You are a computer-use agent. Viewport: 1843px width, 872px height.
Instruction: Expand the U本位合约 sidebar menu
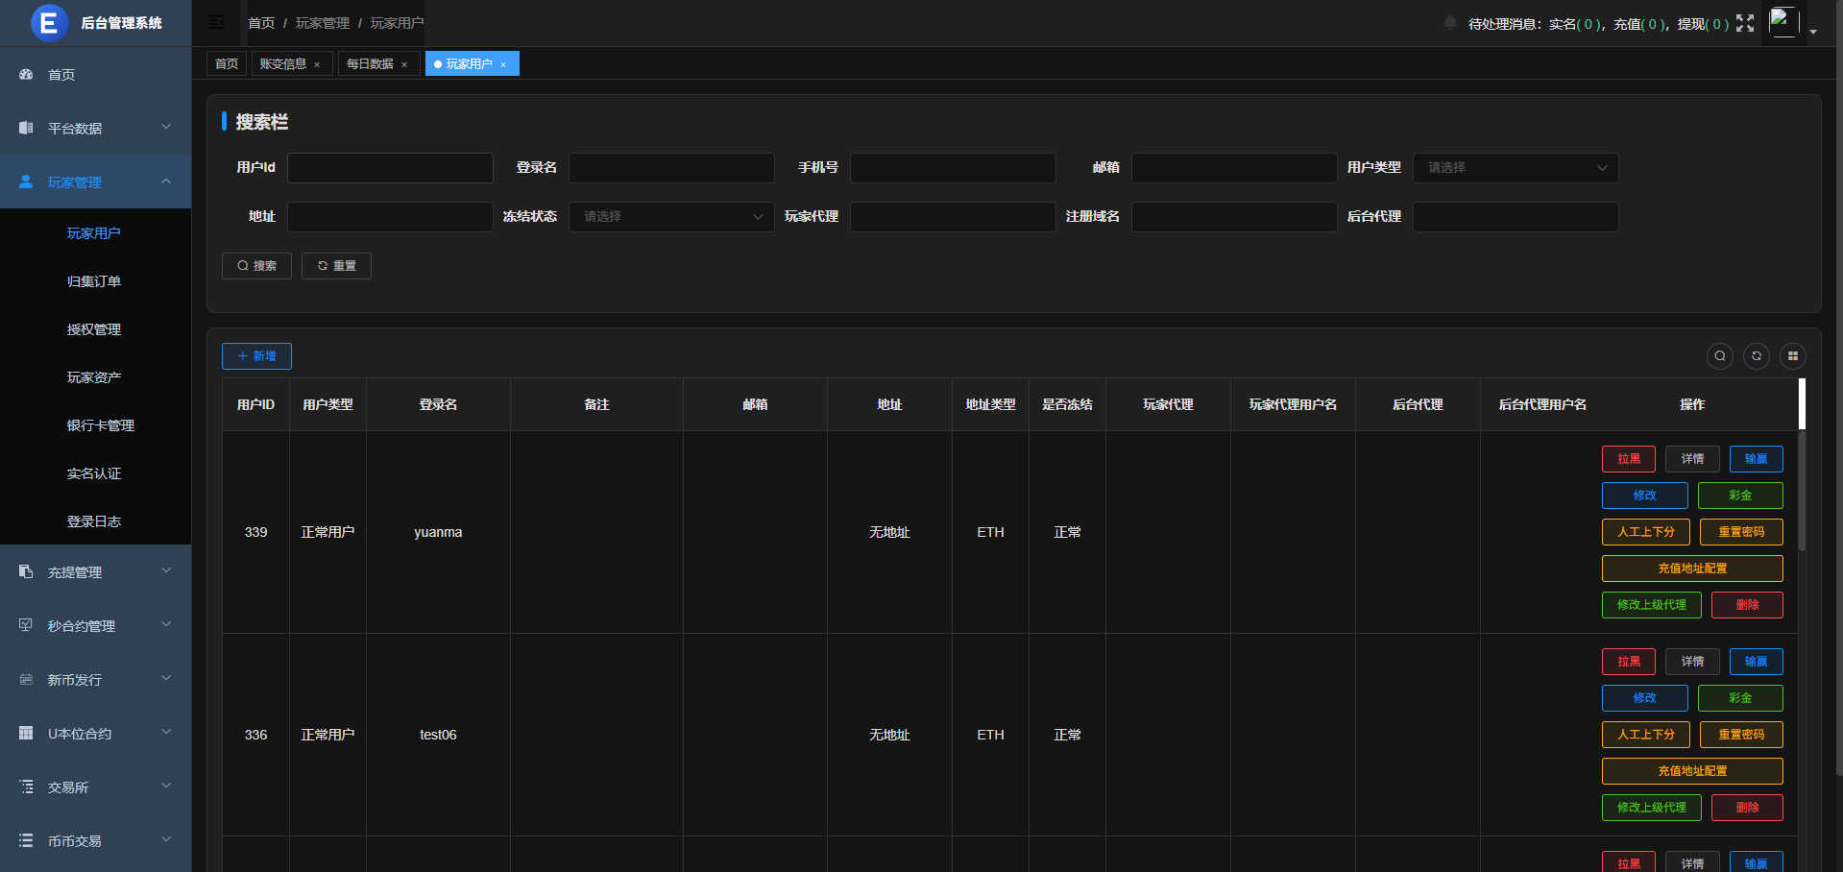coord(96,733)
